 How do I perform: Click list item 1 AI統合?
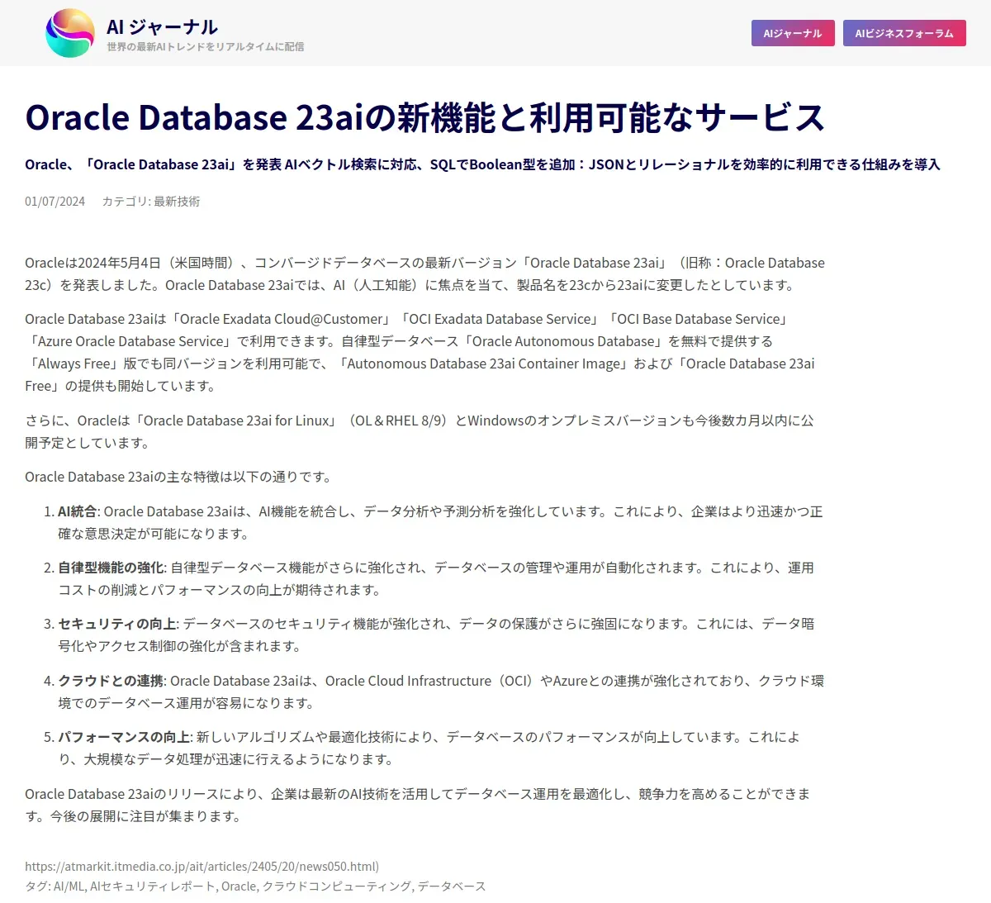(440, 522)
